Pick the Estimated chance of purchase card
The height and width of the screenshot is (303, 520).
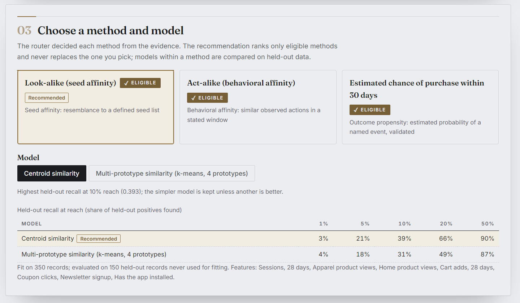pos(420,107)
